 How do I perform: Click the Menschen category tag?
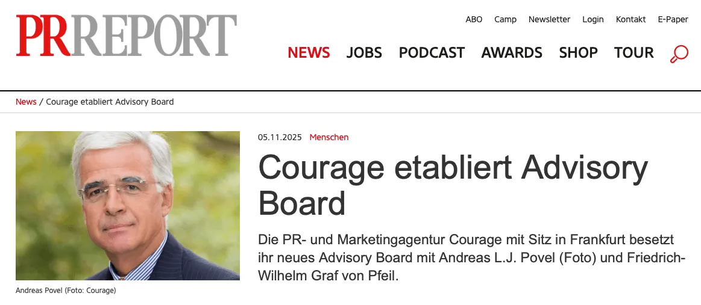[329, 137]
